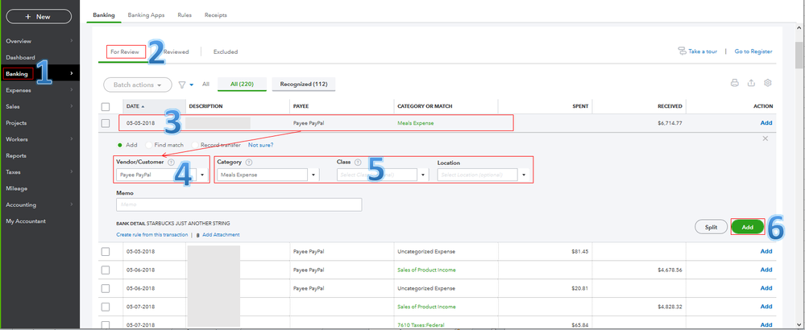Expand the Overview sidebar chevron
The width and height of the screenshot is (805, 330).
click(x=72, y=41)
